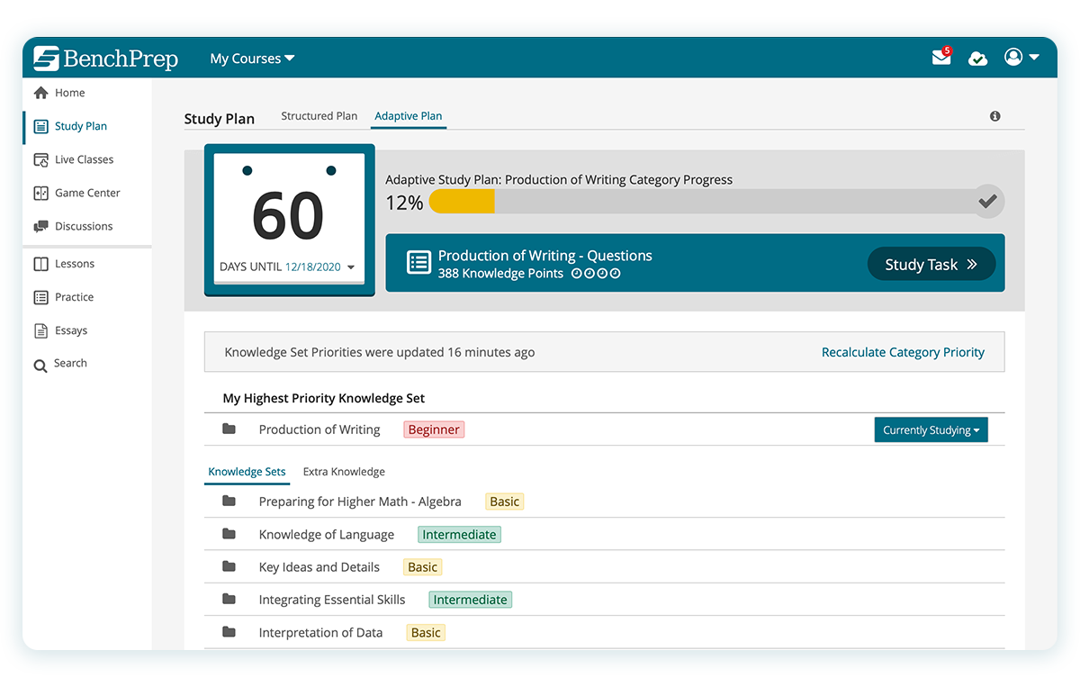Click 'Knowledge Set Priorities were updated' text
The width and height of the screenshot is (1080, 687).
[x=379, y=352]
